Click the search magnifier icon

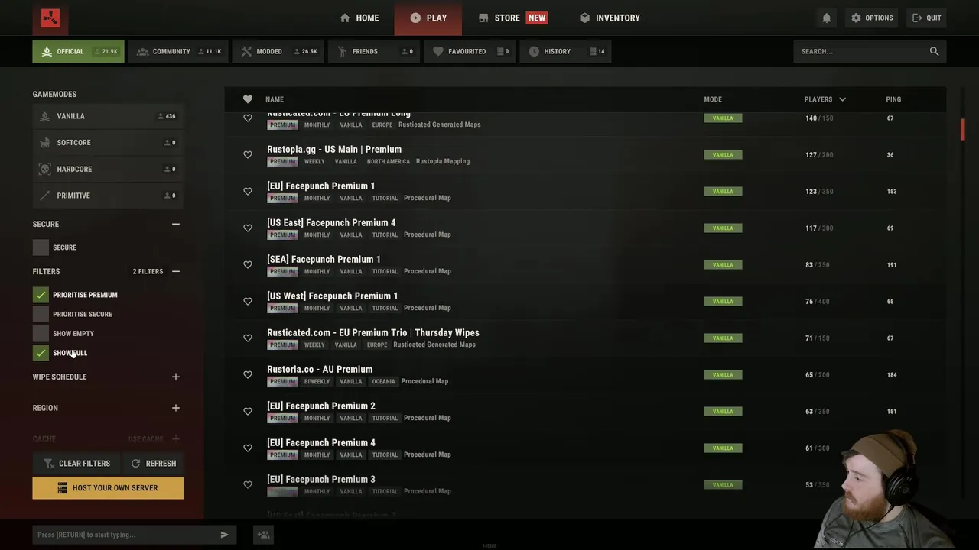pos(934,51)
